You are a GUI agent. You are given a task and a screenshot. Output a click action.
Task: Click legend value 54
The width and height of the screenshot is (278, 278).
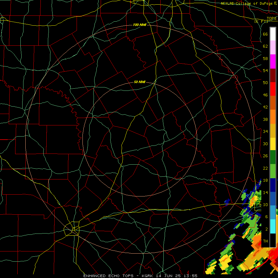tap(265, 70)
